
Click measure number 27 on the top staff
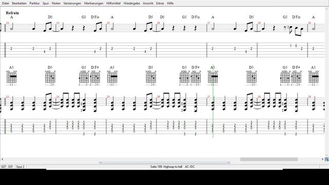click(x=209, y=23)
